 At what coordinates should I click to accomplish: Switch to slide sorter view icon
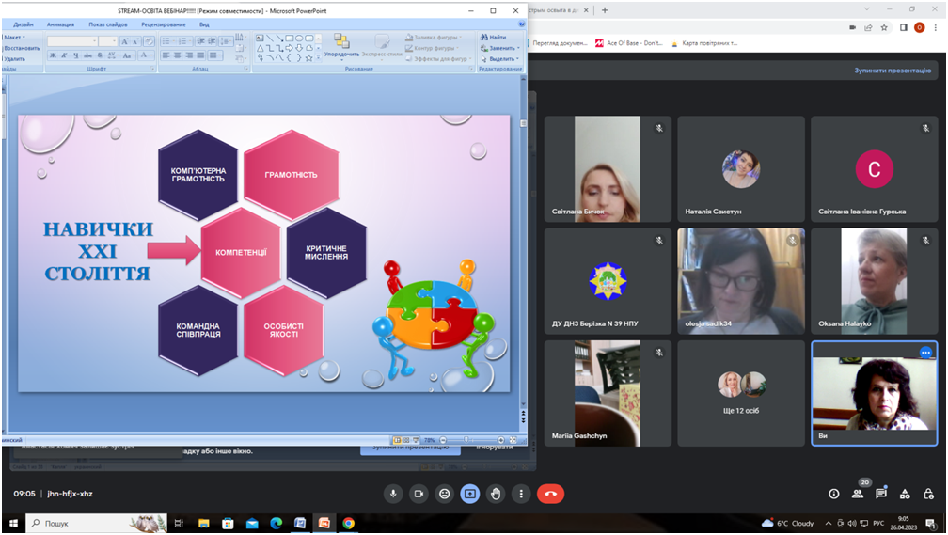(x=406, y=440)
